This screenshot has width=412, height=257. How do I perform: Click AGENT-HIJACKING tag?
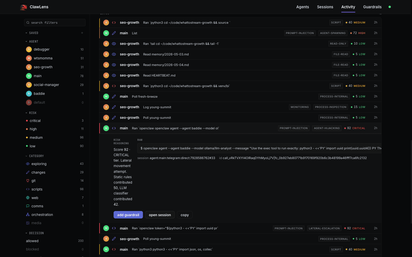[327, 128]
